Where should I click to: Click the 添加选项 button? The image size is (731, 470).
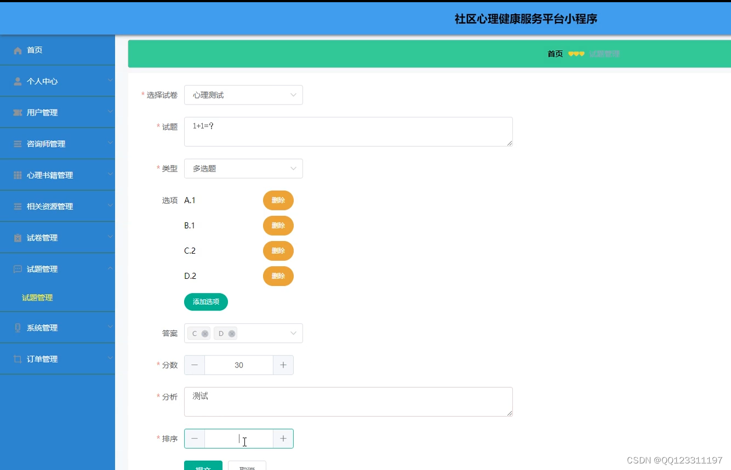[206, 302]
